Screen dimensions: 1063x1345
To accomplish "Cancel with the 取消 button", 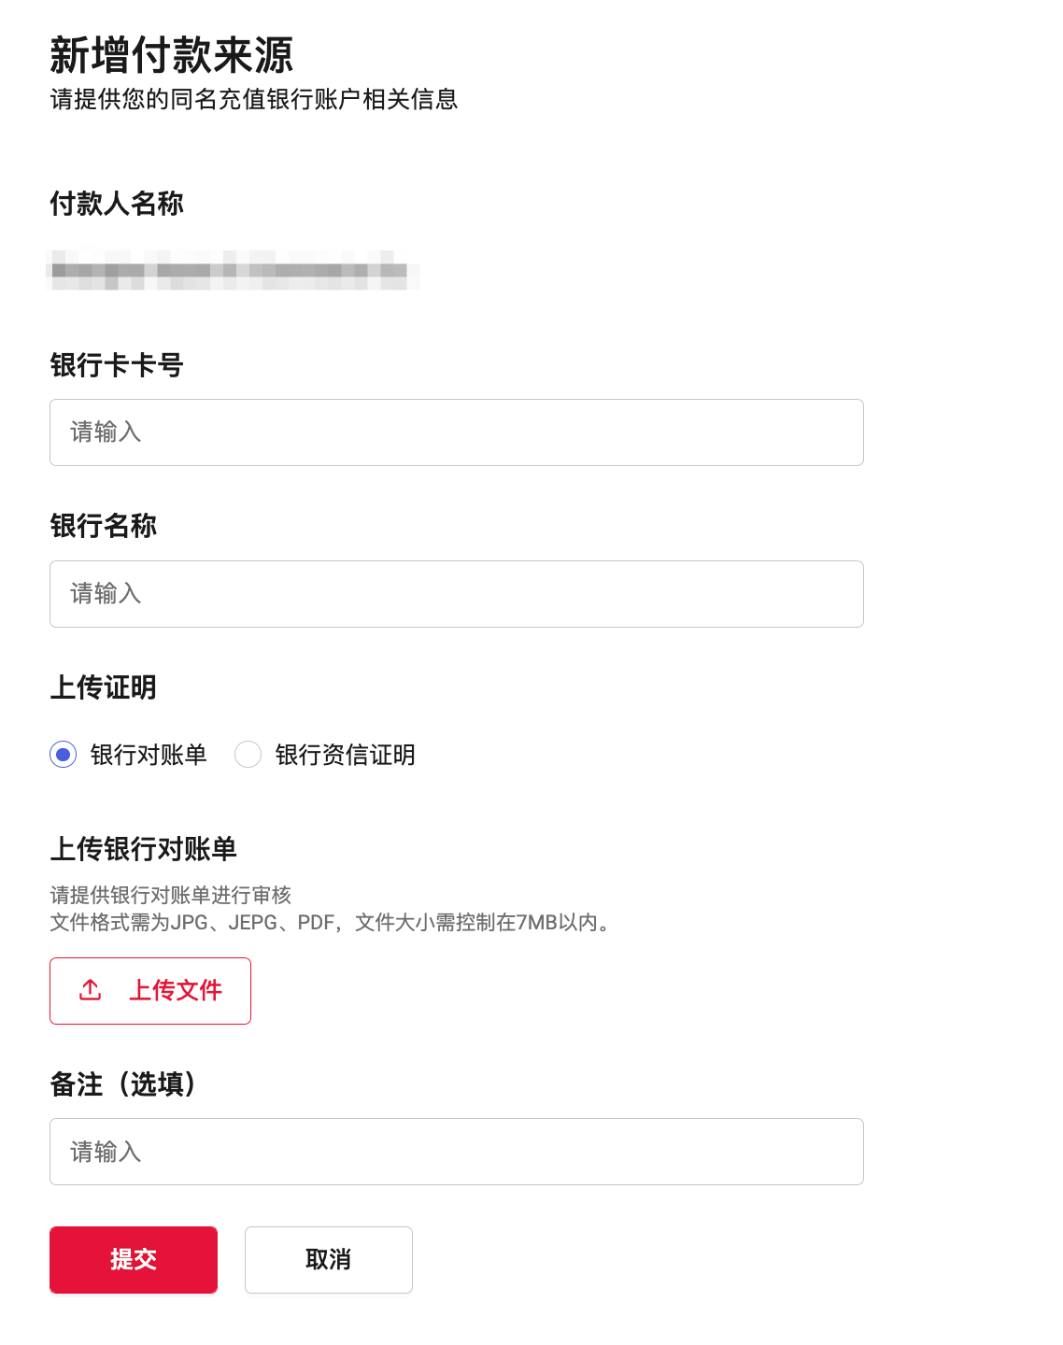I will pos(328,1260).
